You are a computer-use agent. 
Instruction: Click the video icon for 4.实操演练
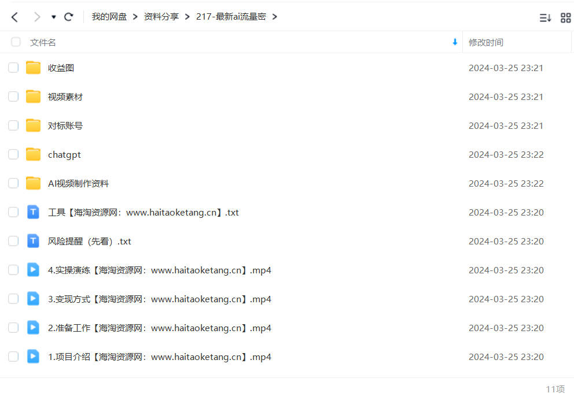tap(33, 270)
